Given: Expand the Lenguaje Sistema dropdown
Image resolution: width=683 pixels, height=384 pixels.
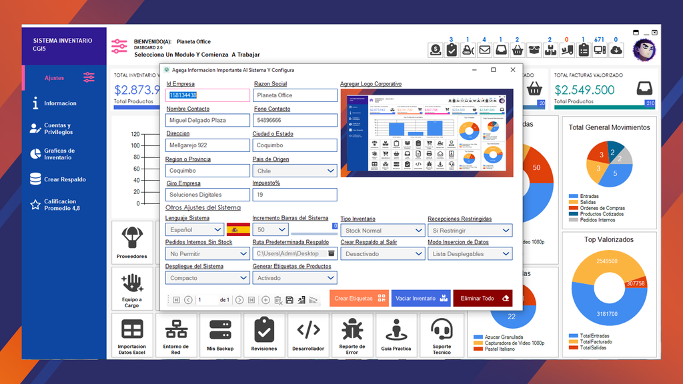Looking at the screenshot, I should [x=193, y=230].
